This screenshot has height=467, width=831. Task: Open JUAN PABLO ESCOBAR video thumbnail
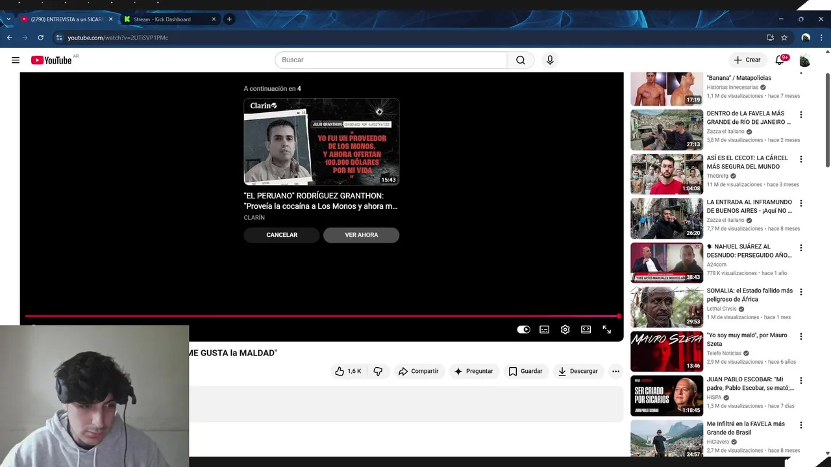667,396
